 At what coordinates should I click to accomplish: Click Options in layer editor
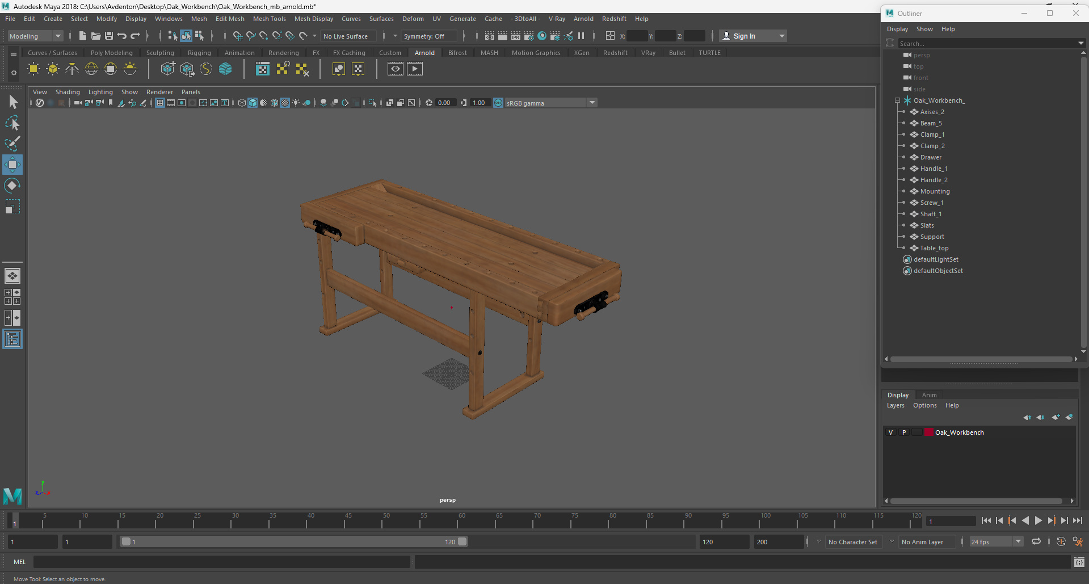point(925,405)
